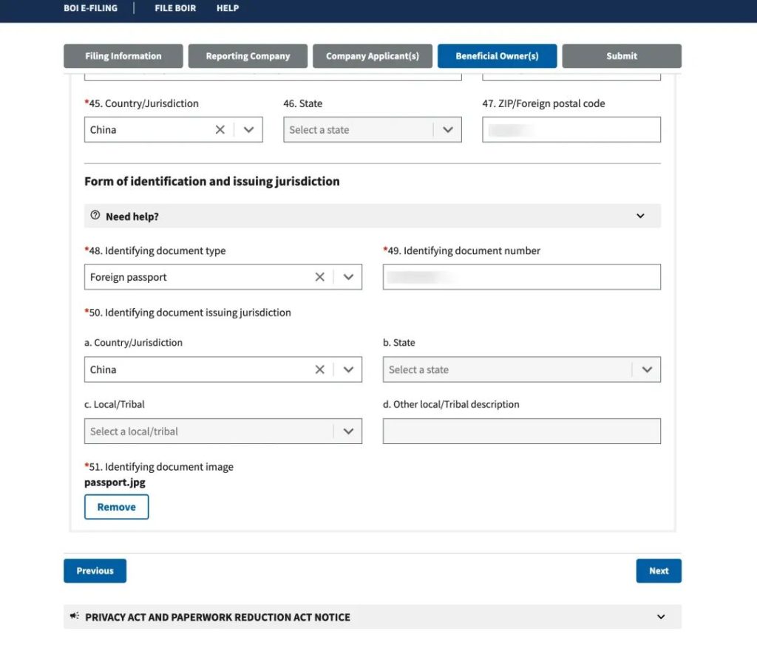
Task: Remove the uploaded passport.jpg image
Action: click(117, 507)
